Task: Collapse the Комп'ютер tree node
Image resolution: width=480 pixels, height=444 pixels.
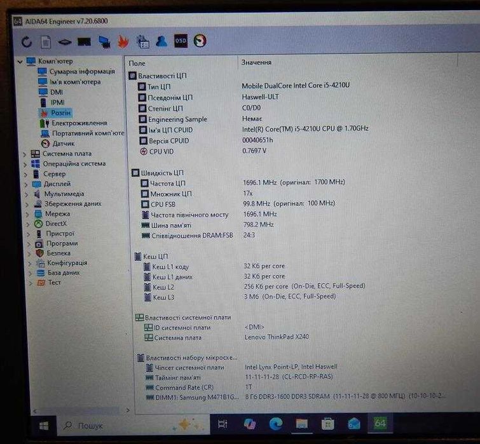Action: click(x=20, y=62)
